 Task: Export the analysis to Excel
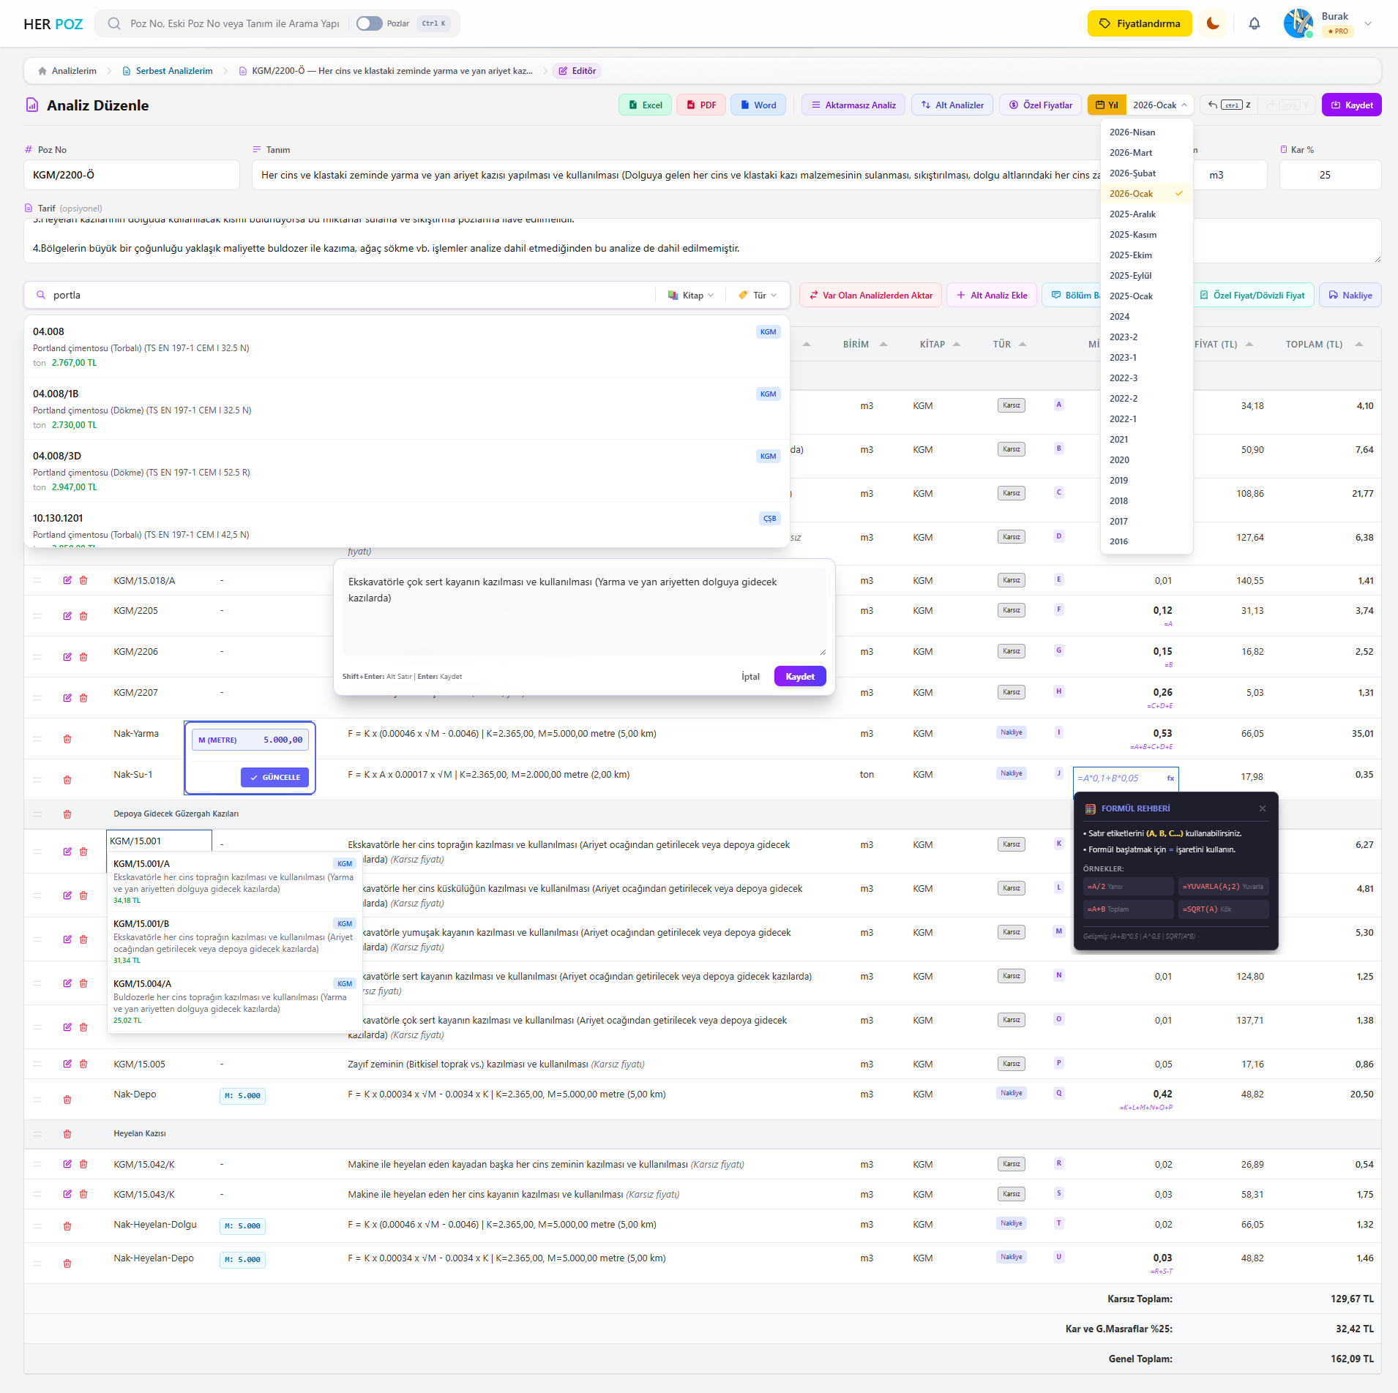[x=645, y=105]
